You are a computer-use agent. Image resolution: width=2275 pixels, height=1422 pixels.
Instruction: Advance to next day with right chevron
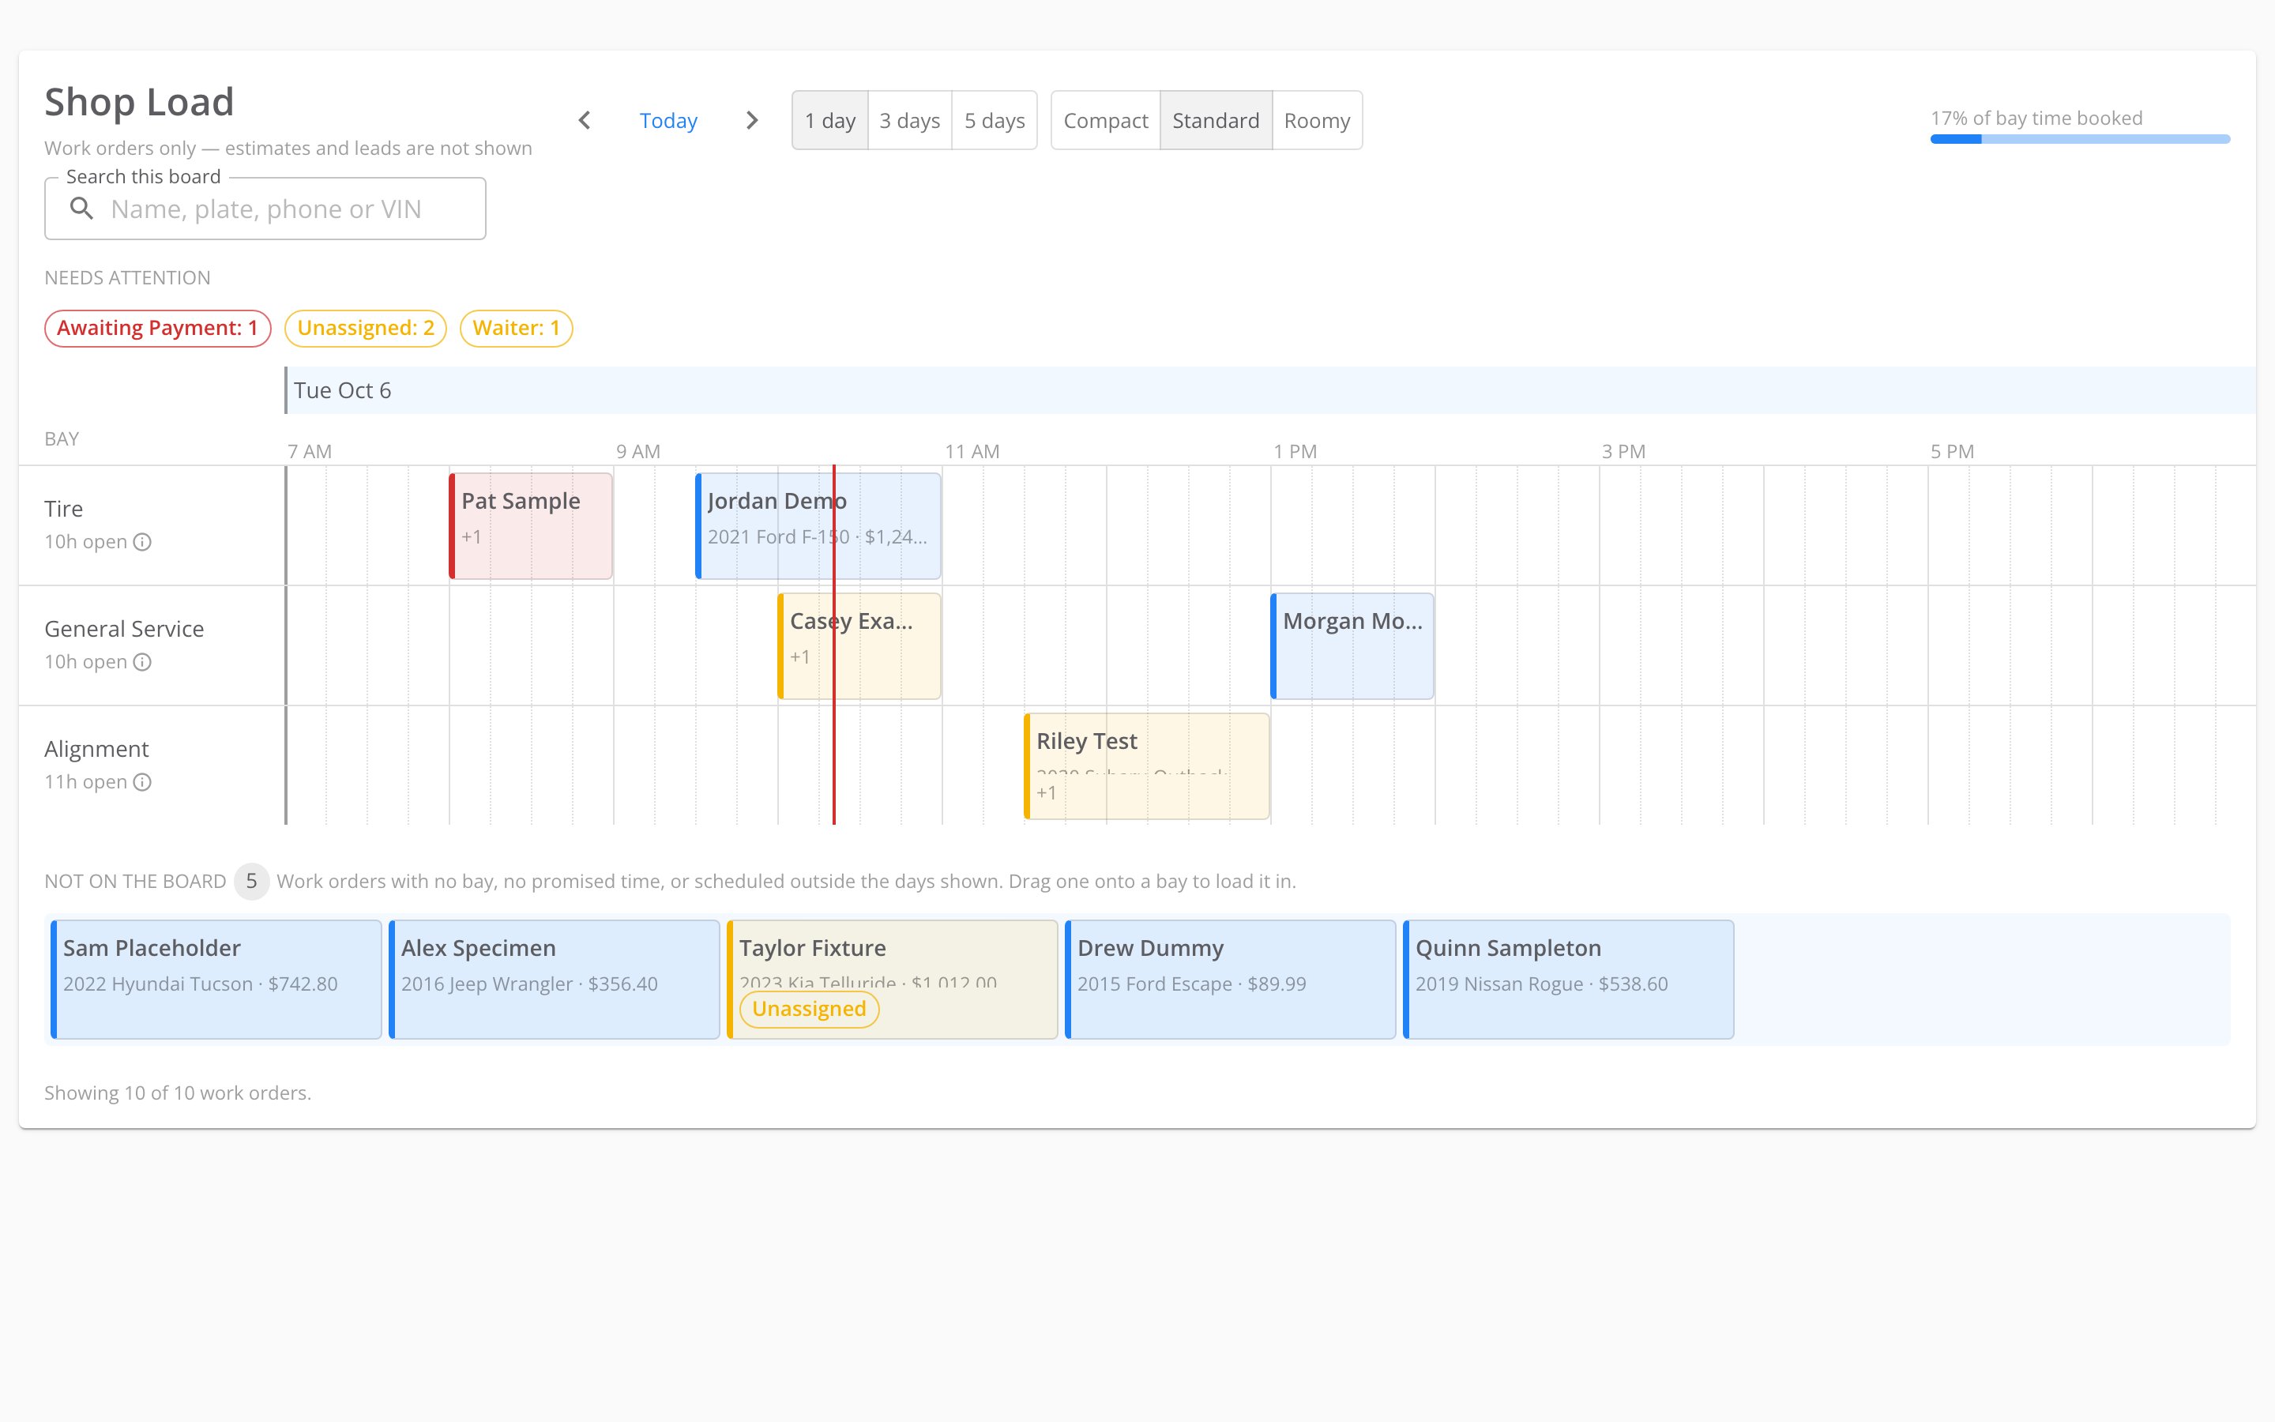click(751, 120)
